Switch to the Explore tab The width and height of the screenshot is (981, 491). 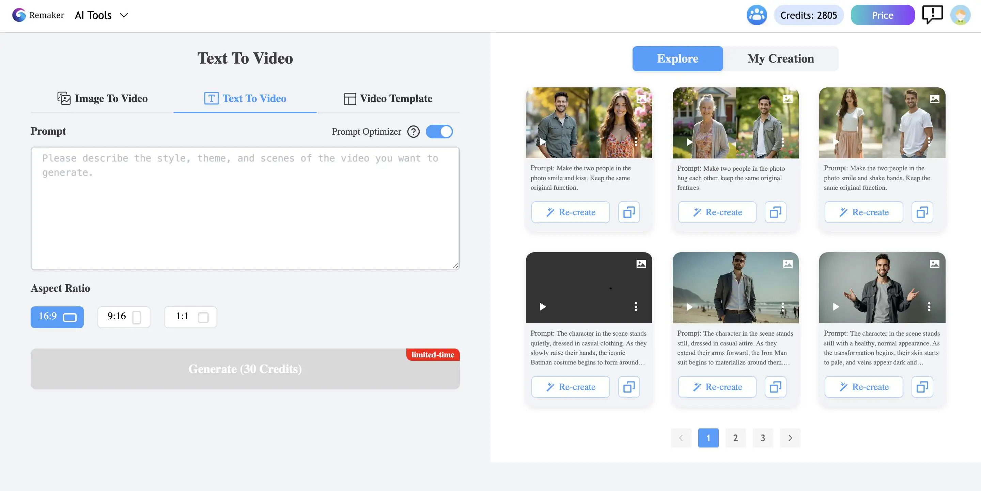pyautogui.click(x=678, y=58)
